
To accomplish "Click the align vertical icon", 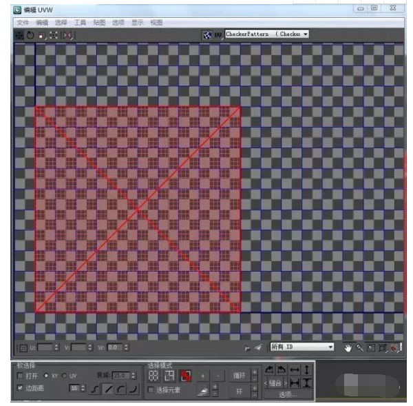I will click(x=306, y=383).
